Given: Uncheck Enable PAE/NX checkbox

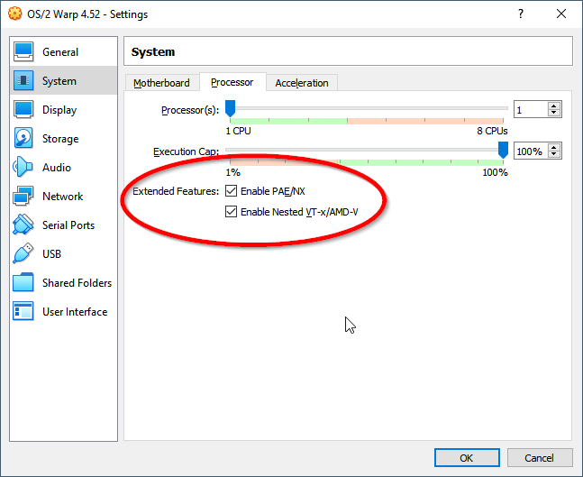Looking at the screenshot, I should (231, 191).
